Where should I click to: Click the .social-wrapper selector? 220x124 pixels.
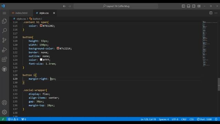34,90
